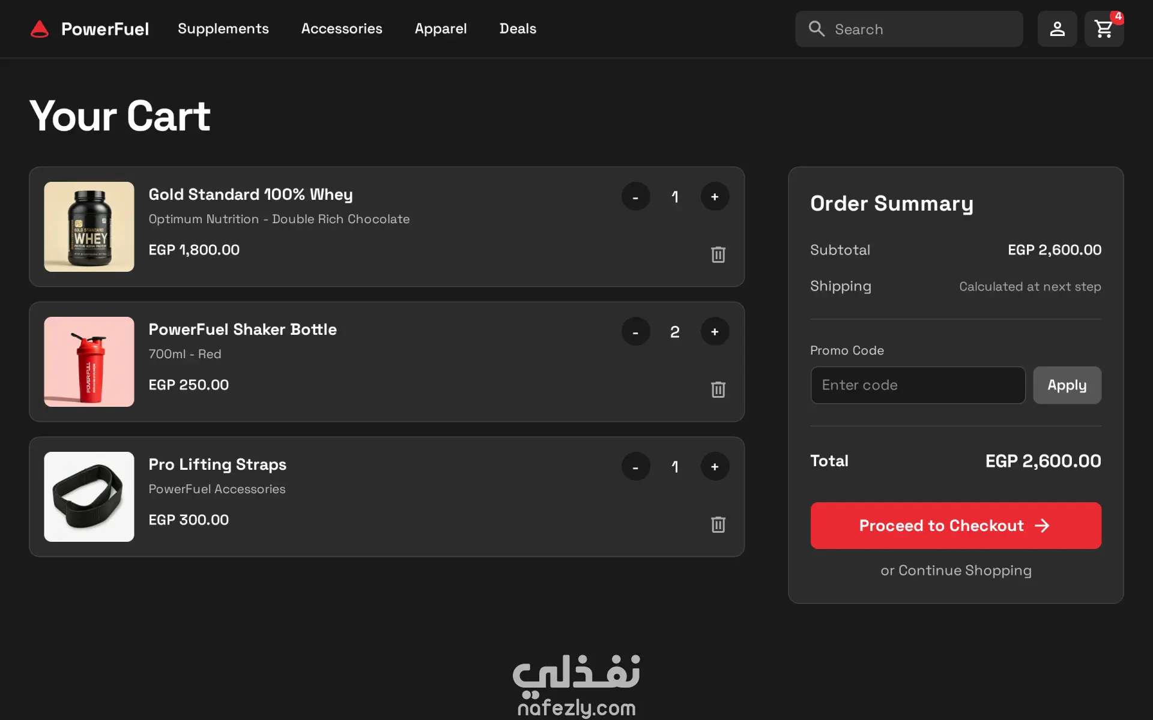Open the shopping cart icon in header

point(1103,29)
